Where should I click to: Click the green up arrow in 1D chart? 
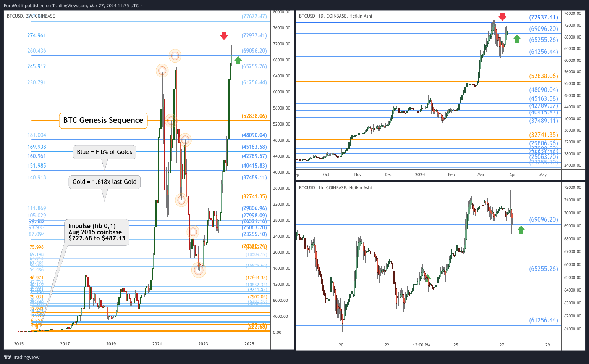pos(517,39)
